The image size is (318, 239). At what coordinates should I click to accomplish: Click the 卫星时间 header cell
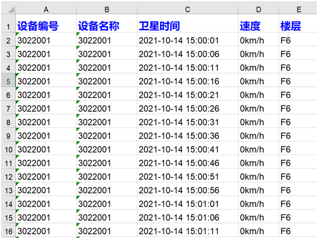pyautogui.click(x=187, y=23)
